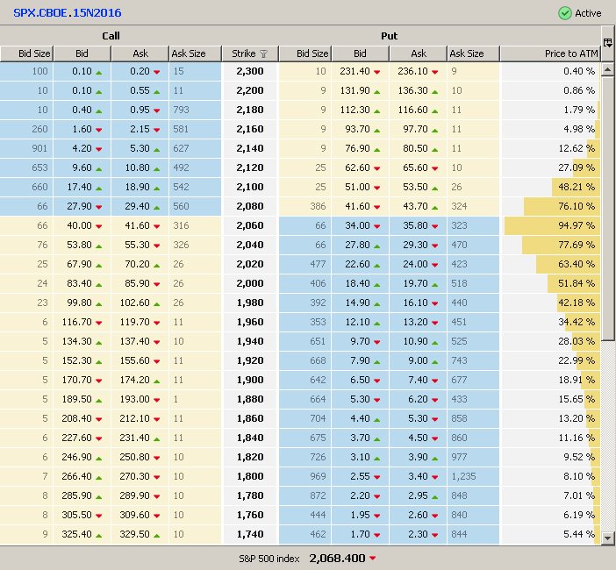Click put ask size 1,235 at strike 1,800
Image resolution: width=616 pixels, height=570 pixels.
(x=473, y=476)
